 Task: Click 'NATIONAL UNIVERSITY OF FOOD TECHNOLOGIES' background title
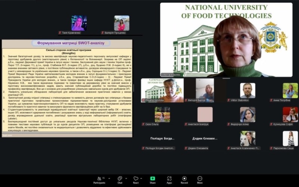(x=226, y=12)
